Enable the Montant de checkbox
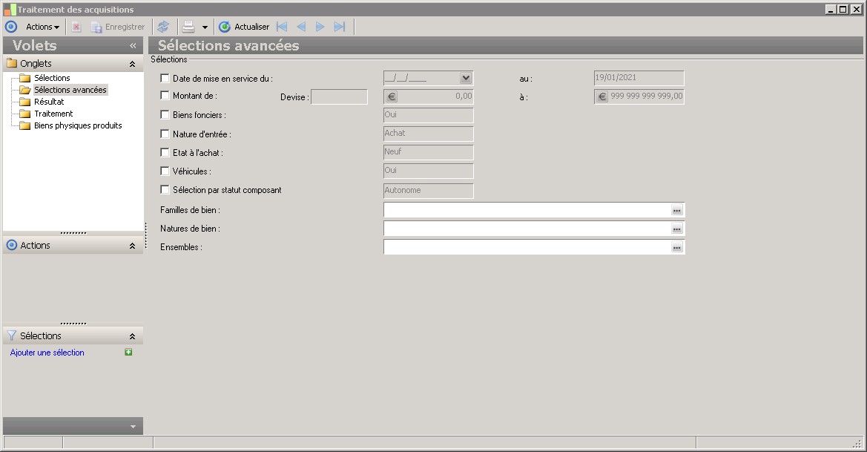This screenshot has width=867, height=452. point(165,95)
